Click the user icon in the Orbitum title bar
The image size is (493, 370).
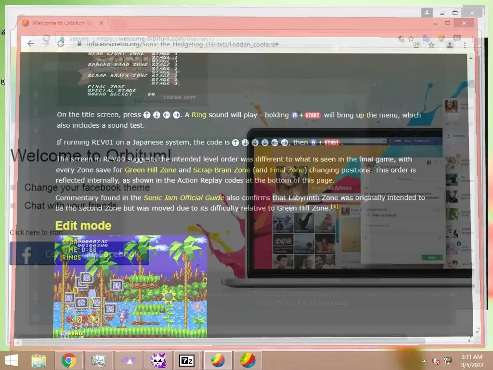[427, 13]
